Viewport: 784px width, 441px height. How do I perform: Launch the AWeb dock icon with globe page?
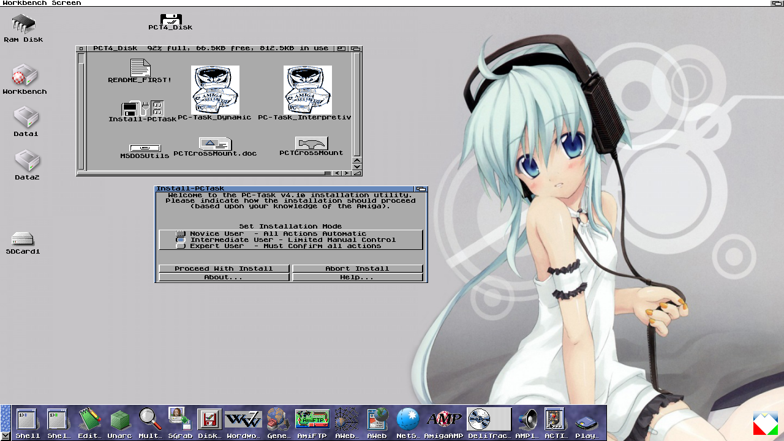pyautogui.click(x=377, y=423)
